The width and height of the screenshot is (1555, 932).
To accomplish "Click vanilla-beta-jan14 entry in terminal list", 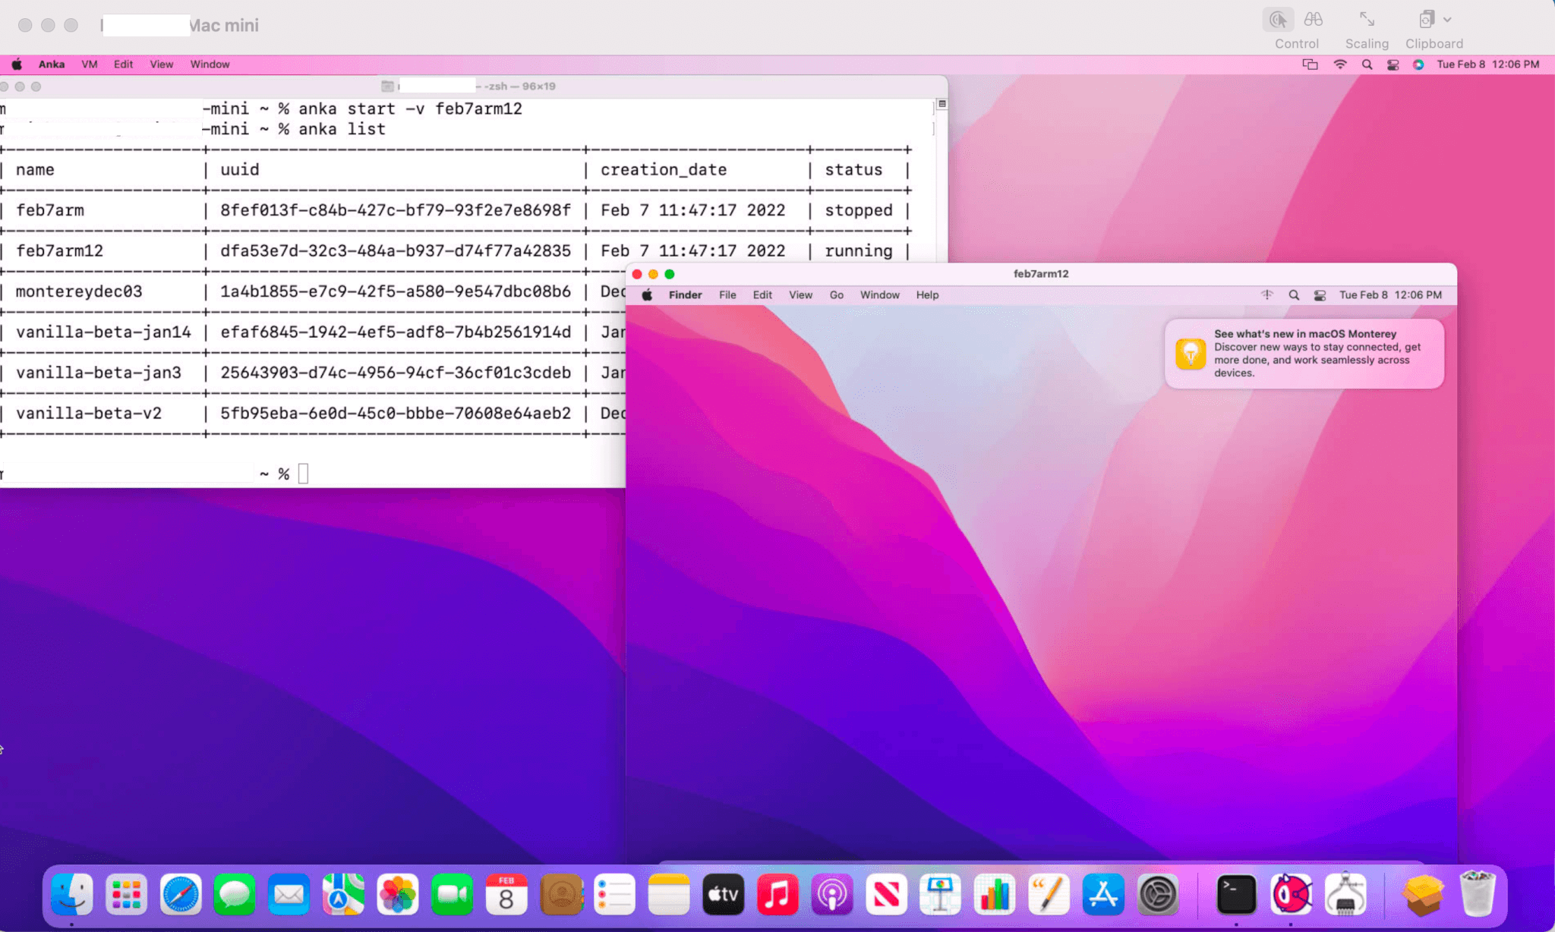I will (x=103, y=332).
